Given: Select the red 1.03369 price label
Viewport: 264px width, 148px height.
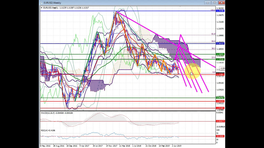Looking at the screenshot, I should coord(220,108).
